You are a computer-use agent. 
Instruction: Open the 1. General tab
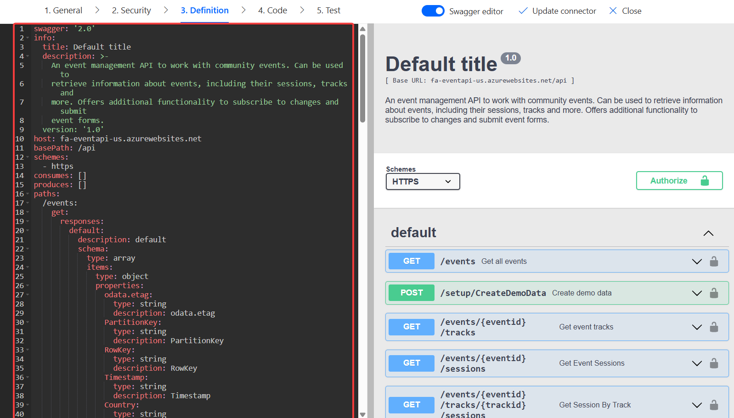pyautogui.click(x=63, y=11)
